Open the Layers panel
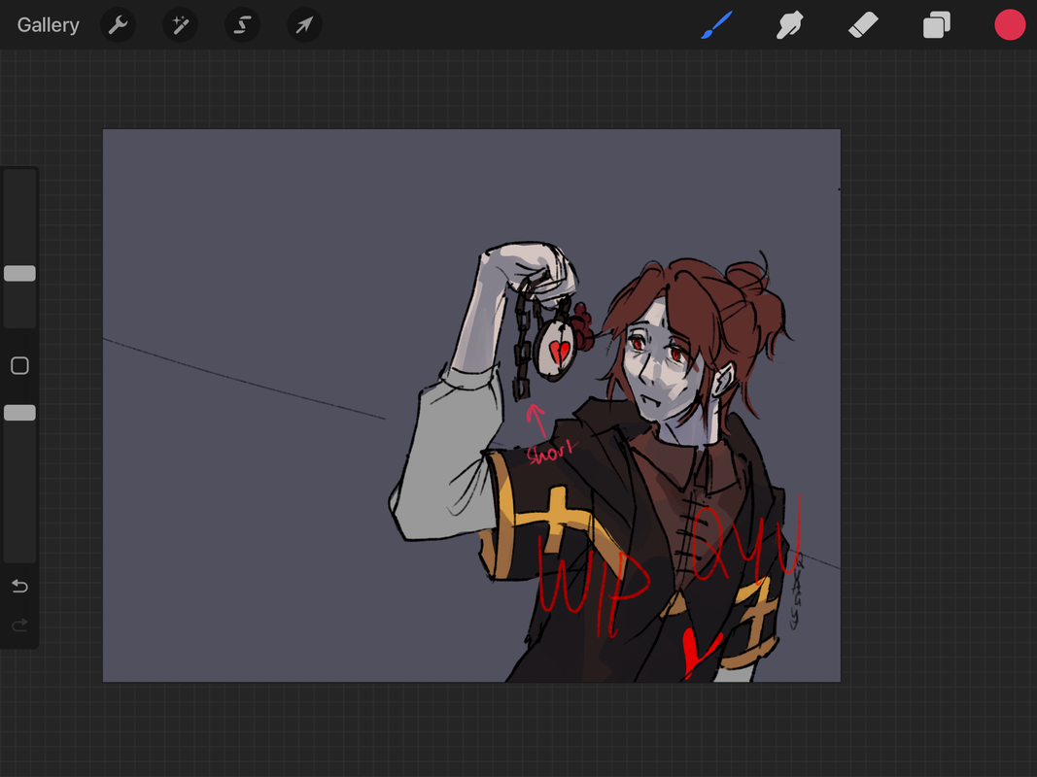Viewport: 1037px width, 777px height. click(x=937, y=25)
